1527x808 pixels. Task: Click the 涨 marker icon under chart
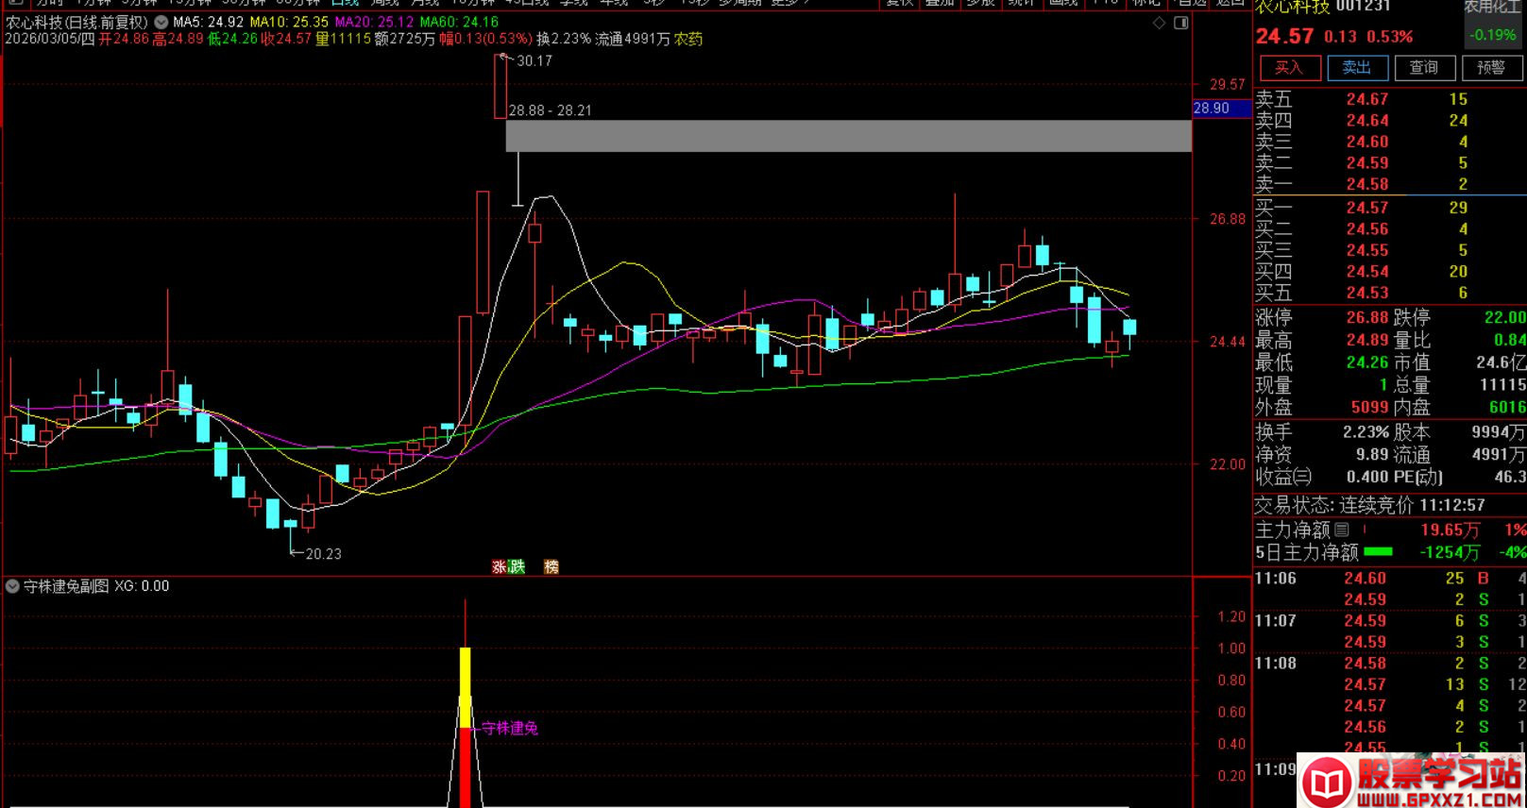click(499, 566)
